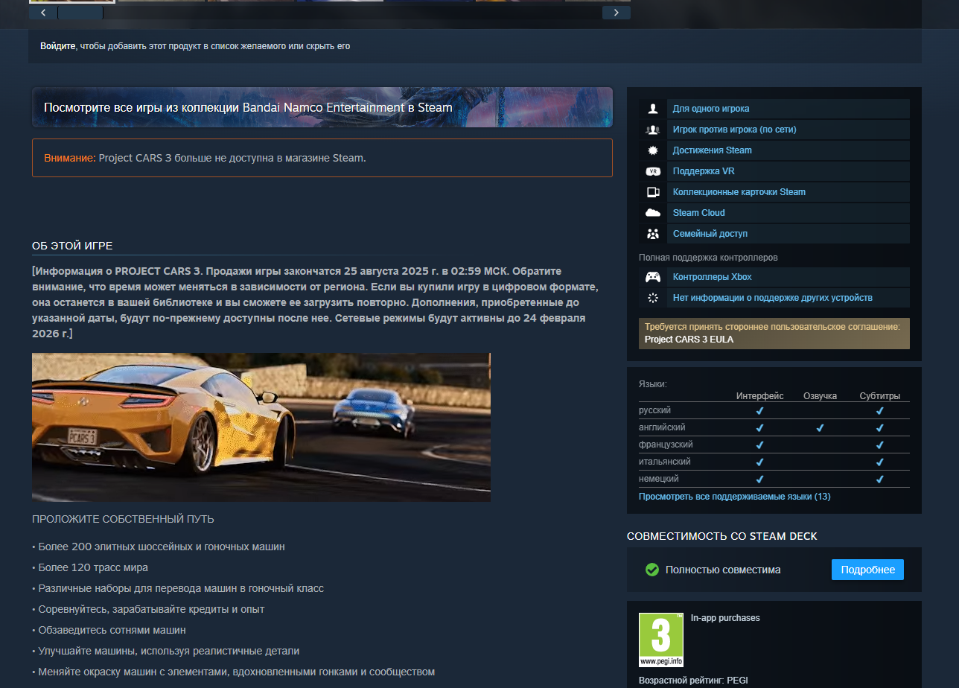The height and width of the screenshot is (688, 959).
Task: Click the "ПРОЛОЖИТЕ СОБСТВЕННЫЙ ПУТЬ" heading
Action: coord(123,519)
